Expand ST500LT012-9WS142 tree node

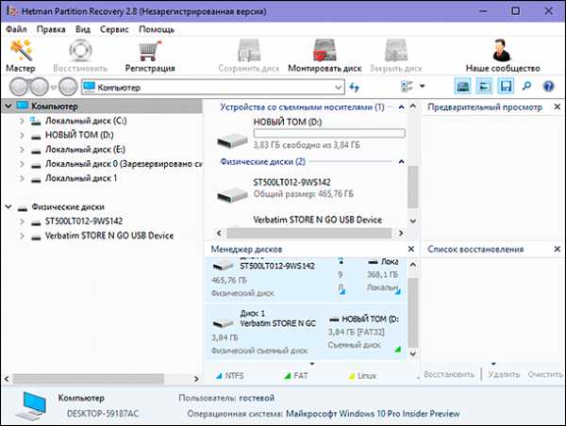[22, 221]
